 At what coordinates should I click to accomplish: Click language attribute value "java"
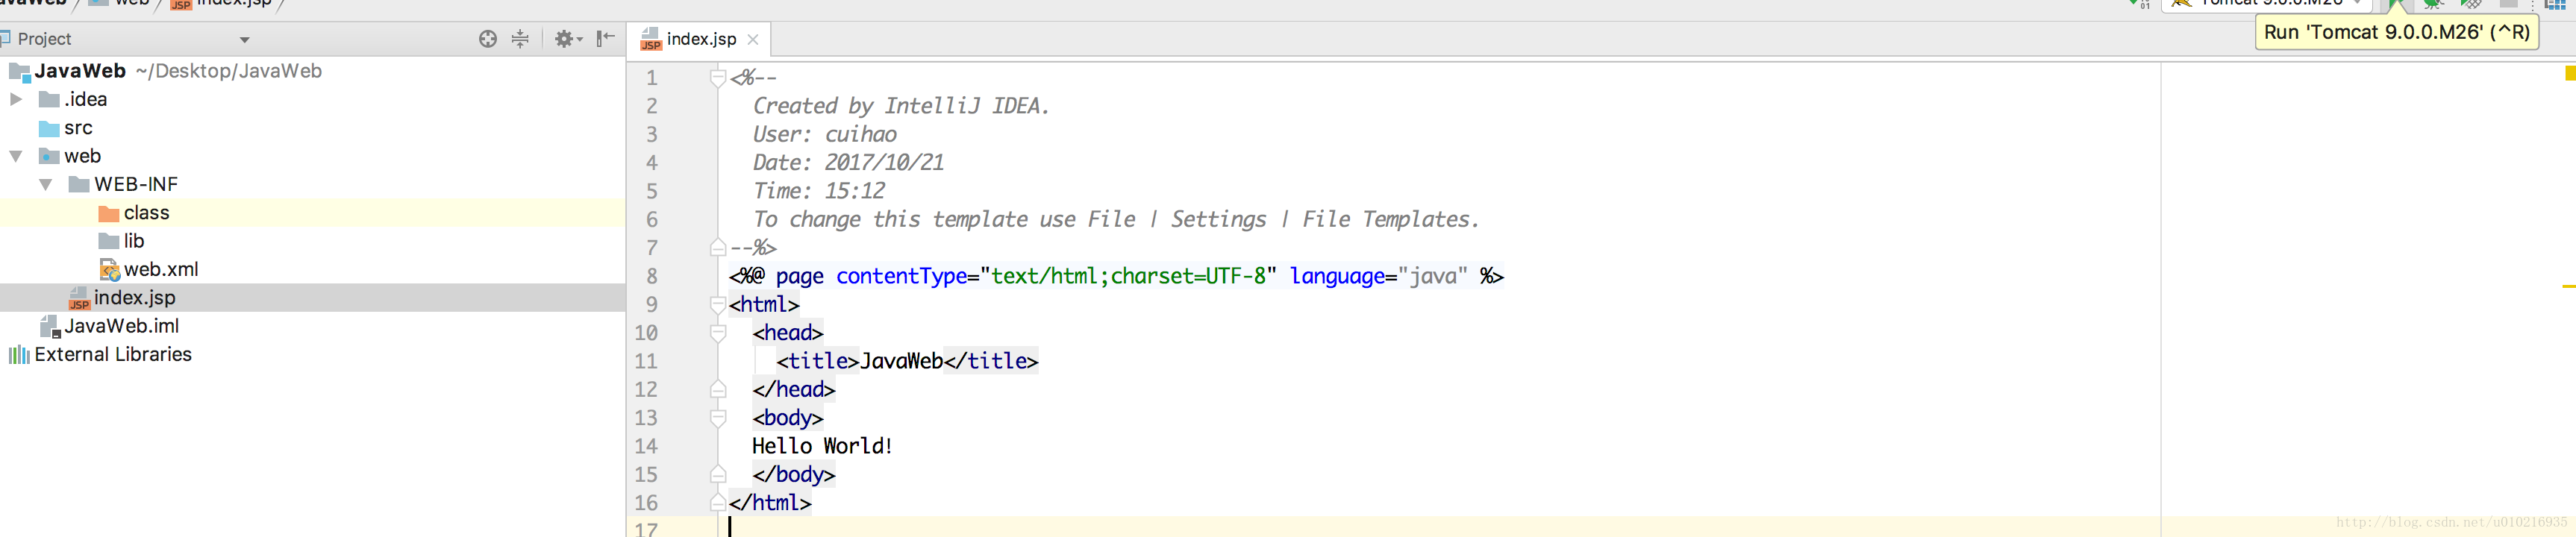click(x=1432, y=276)
